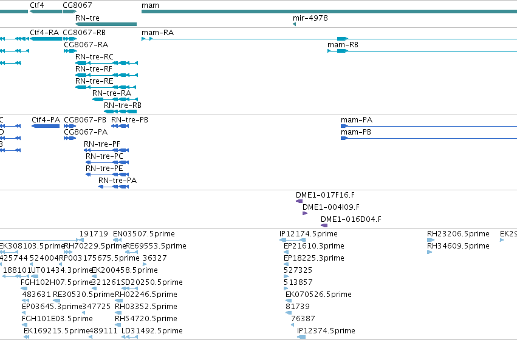
Task: Click the RN-tre-RA transcript
Action: click(x=115, y=99)
